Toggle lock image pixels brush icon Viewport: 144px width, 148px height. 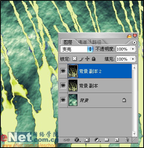tap(81, 59)
